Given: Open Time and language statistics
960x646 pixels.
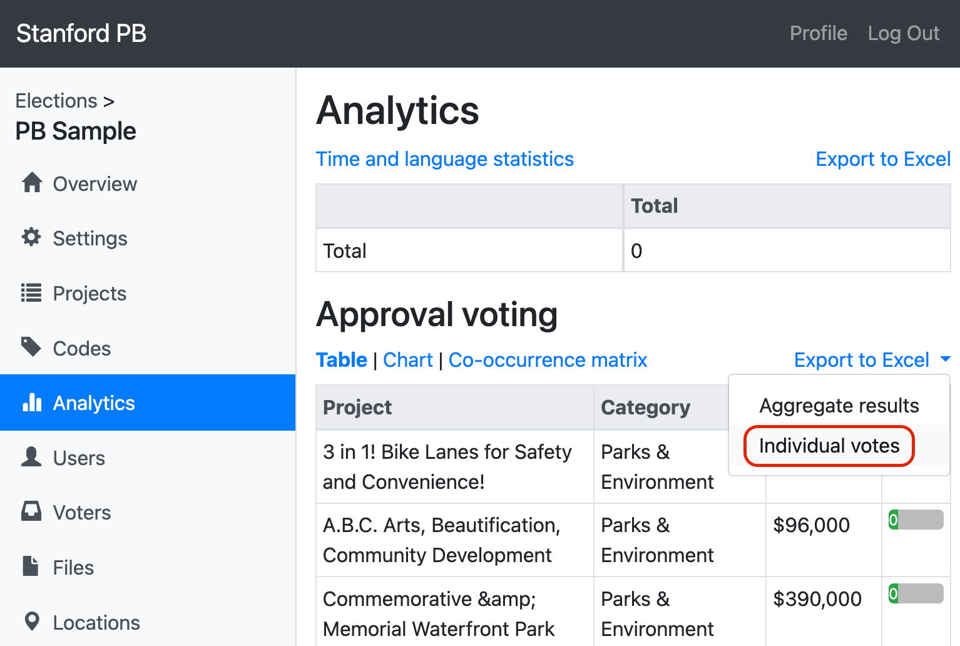Looking at the screenshot, I should (444, 159).
